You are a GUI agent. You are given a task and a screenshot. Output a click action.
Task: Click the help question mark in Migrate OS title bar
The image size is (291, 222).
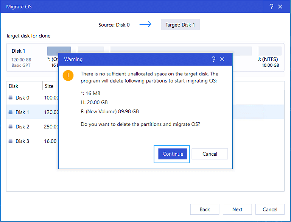coord(271,7)
